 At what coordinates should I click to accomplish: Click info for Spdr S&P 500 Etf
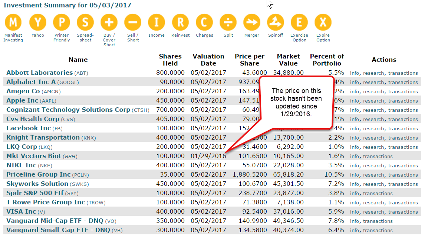click(354, 193)
